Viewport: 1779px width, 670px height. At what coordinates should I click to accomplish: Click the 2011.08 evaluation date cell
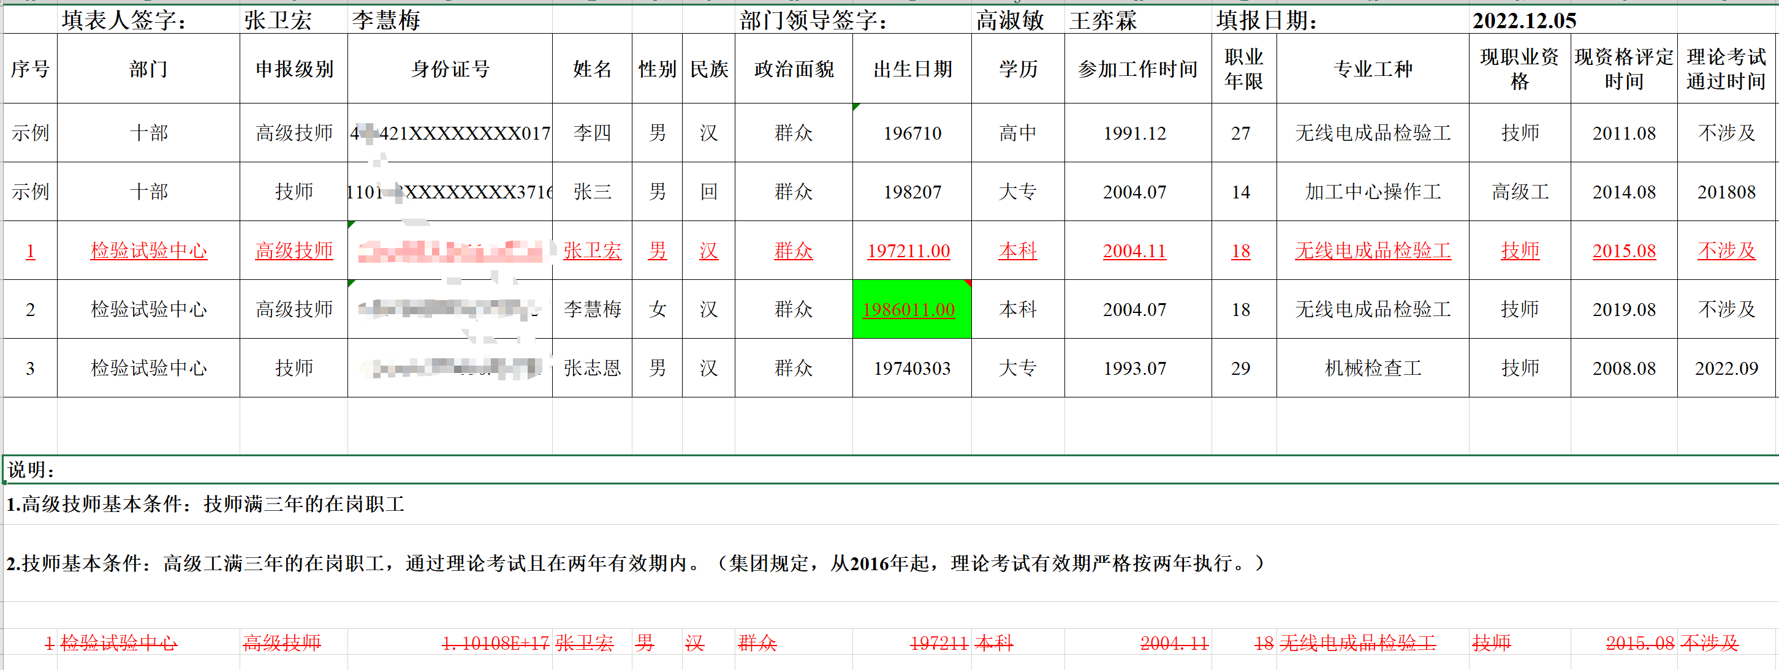[x=1625, y=132]
